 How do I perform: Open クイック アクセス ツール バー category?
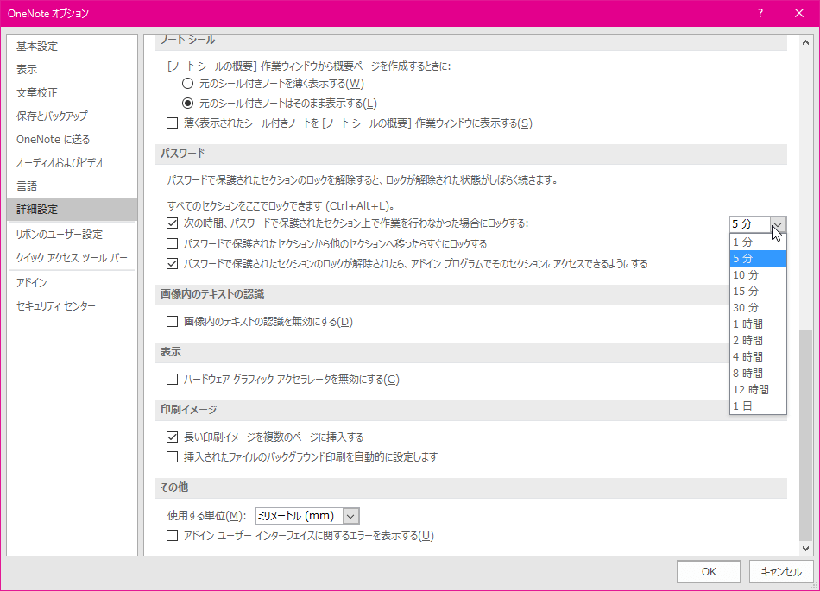73,258
